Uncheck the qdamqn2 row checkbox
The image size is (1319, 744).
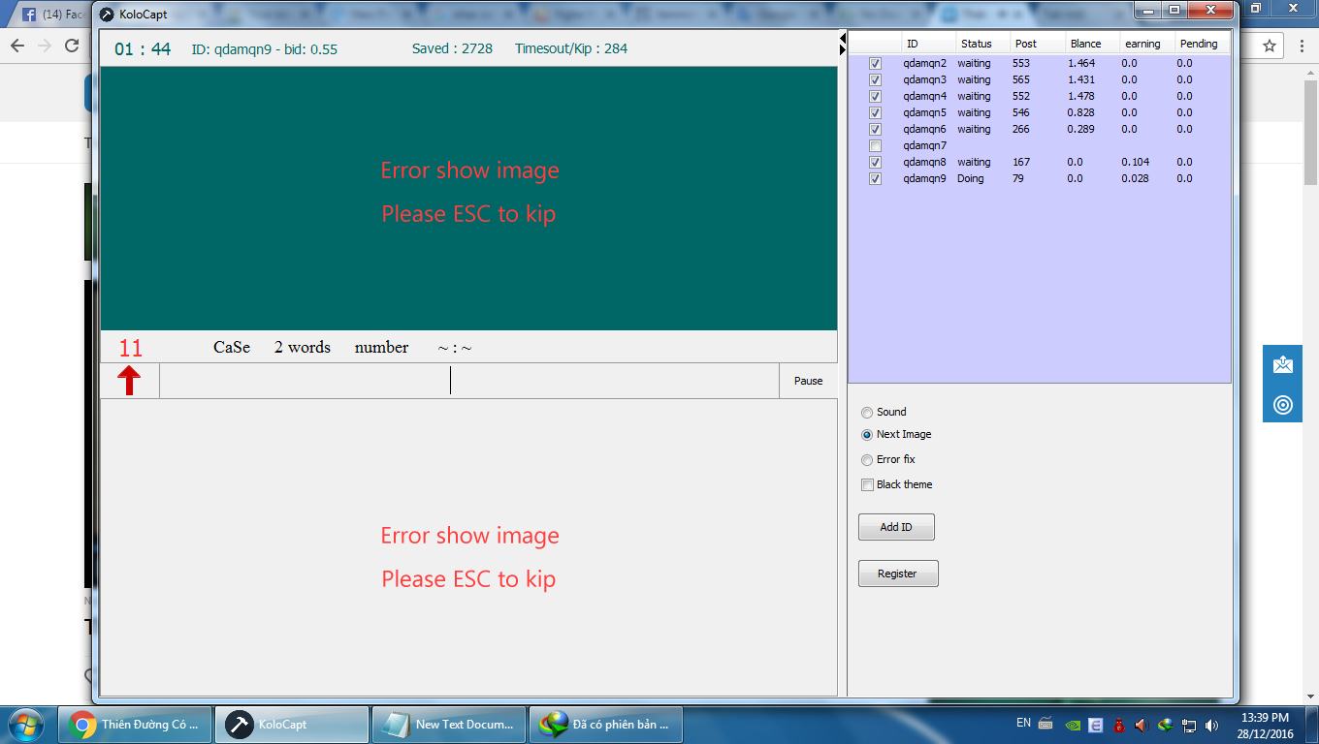click(876, 63)
